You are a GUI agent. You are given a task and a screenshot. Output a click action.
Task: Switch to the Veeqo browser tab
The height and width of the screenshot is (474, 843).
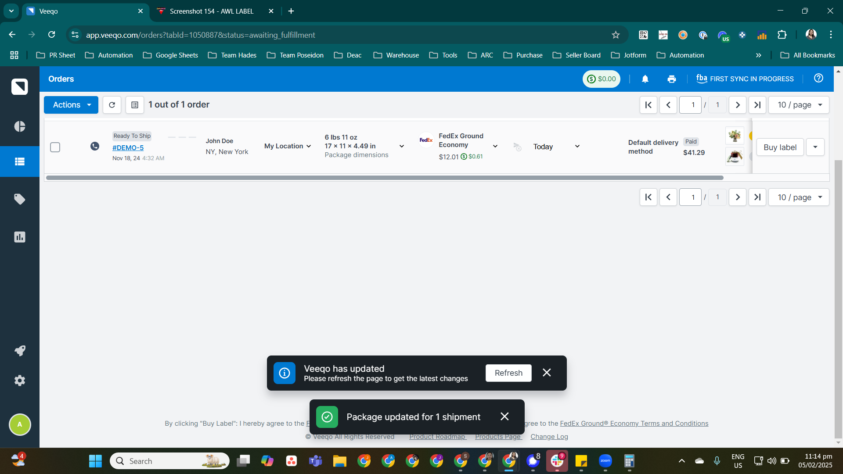(86, 11)
